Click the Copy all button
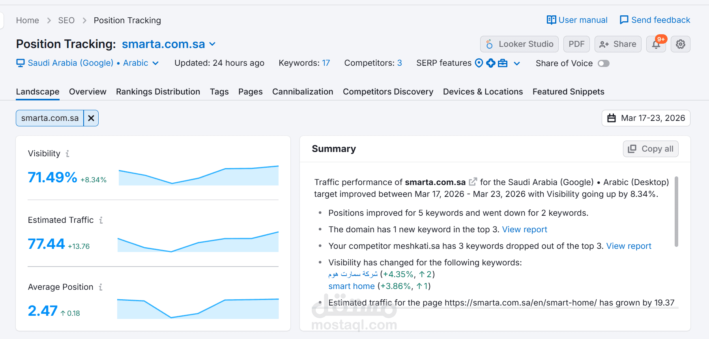709x339 pixels. pos(650,149)
